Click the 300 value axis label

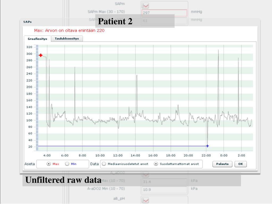click(29, 54)
